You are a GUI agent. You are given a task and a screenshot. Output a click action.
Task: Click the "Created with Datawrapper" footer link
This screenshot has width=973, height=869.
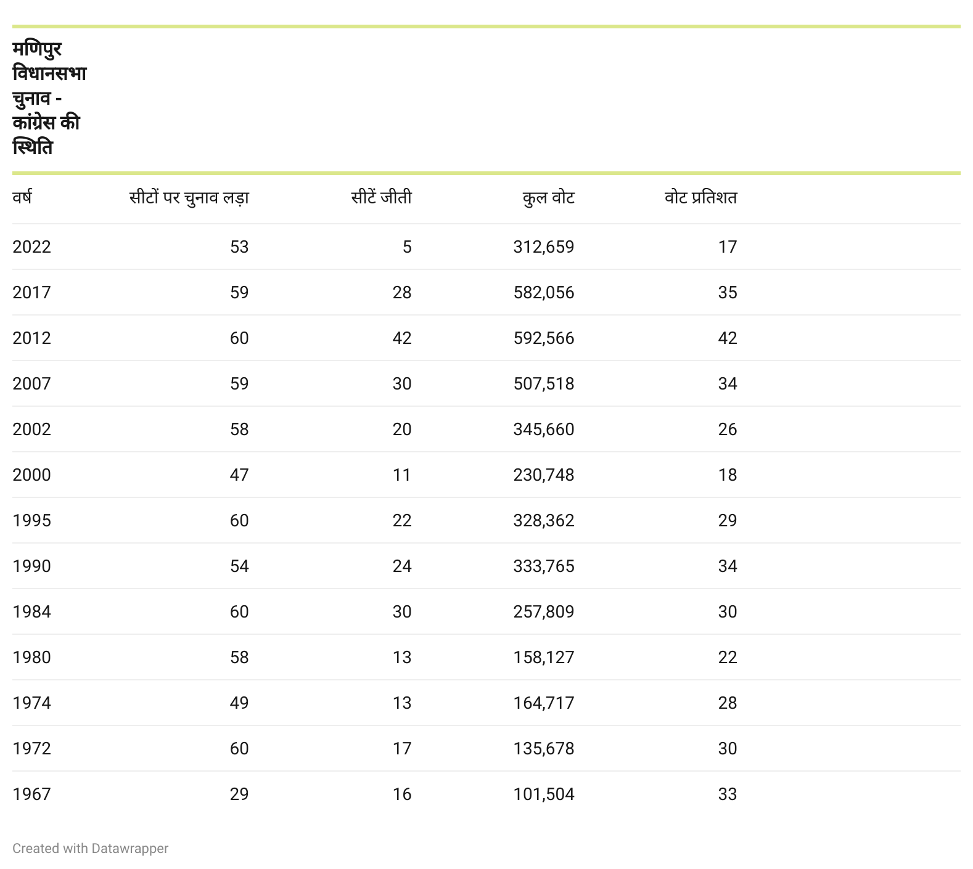90,848
